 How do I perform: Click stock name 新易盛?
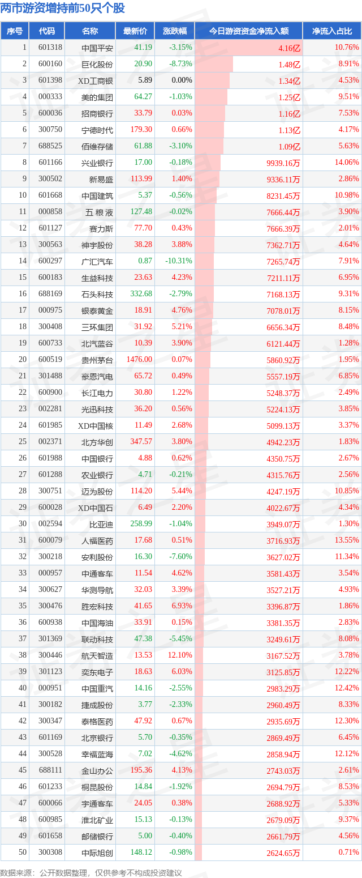point(101,180)
